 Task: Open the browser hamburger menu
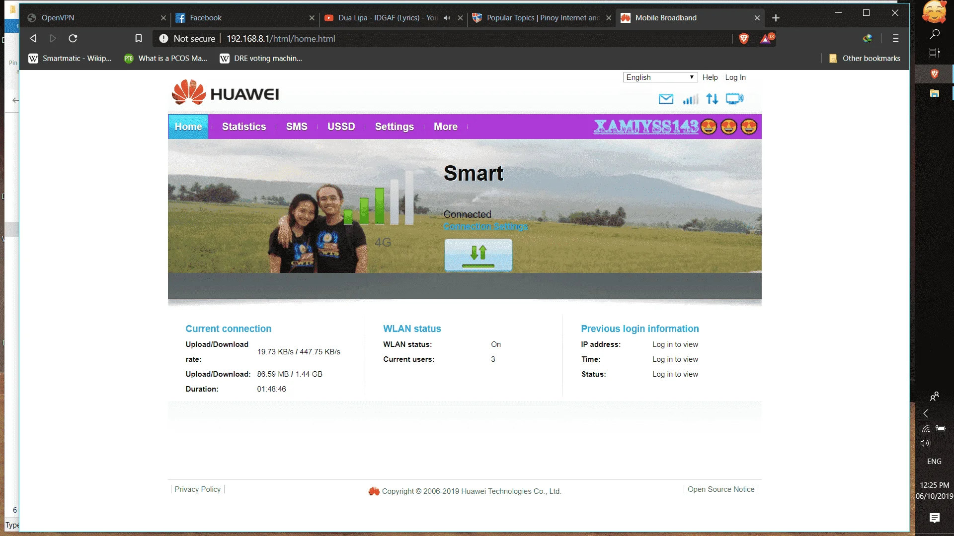click(x=896, y=38)
